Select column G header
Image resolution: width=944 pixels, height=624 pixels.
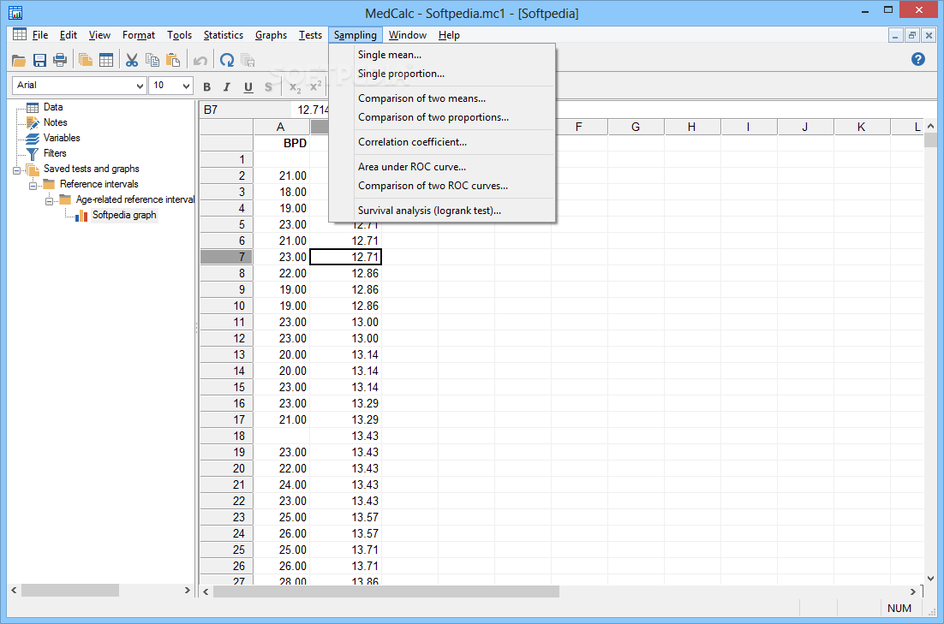(636, 127)
